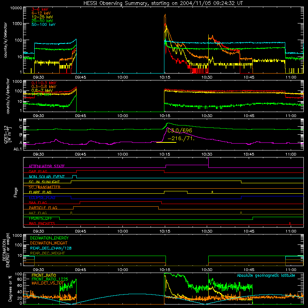The width and height of the screenshot is (308, 308).
Task: Click the 0.1-0.3 MeV legend label
Action: (44, 83)
